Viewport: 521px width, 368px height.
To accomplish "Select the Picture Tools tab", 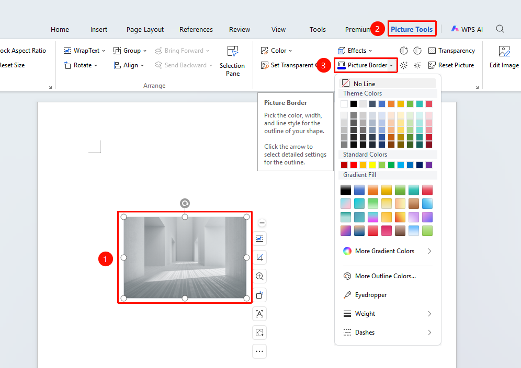I will click(412, 30).
